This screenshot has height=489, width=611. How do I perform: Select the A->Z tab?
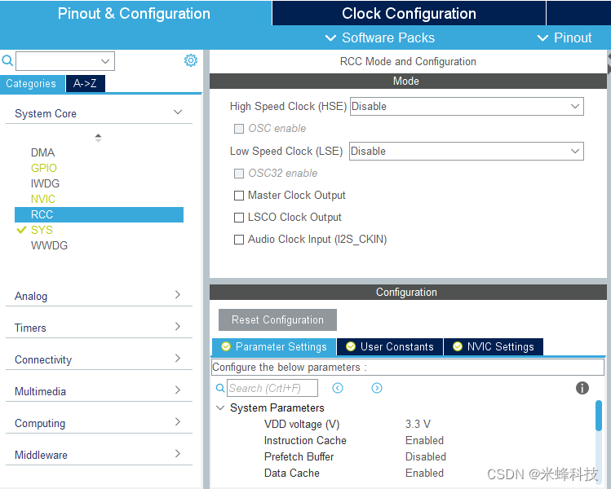(86, 83)
